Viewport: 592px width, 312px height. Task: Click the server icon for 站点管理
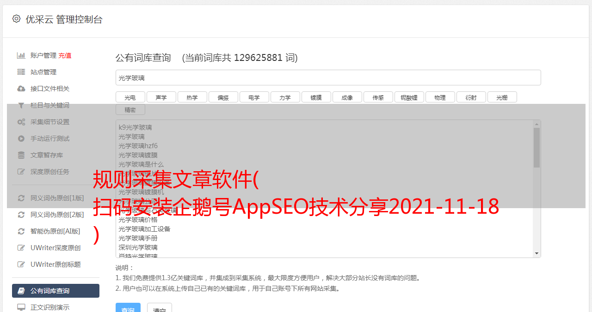point(21,72)
